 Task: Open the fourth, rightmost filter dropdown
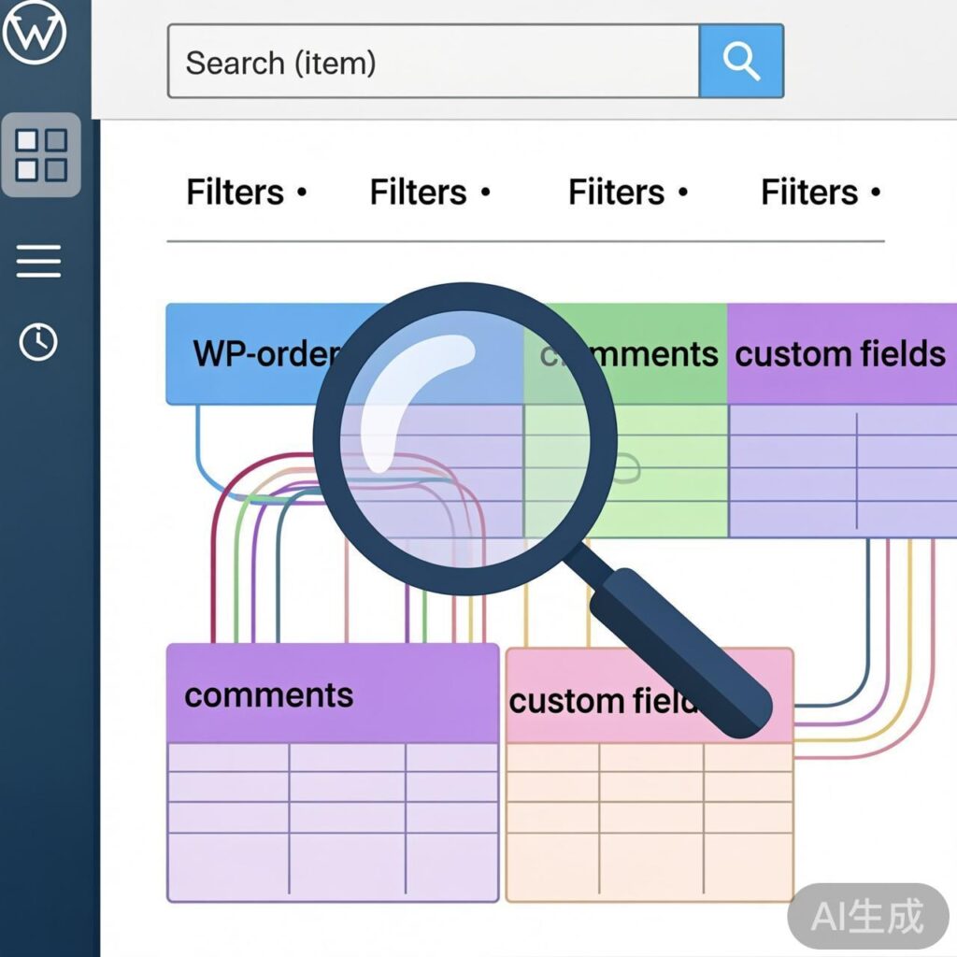point(821,193)
